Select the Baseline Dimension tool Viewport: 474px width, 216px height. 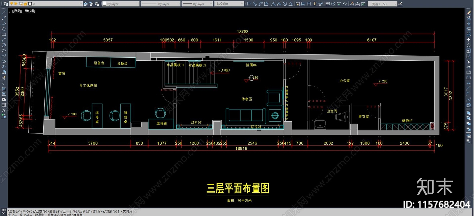pyautogui.click(x=303, y=4)
